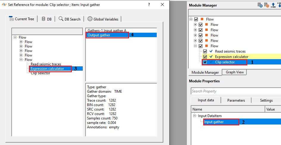The width and height of the screenshot is (281, 145).
Task: Click the add module icon in Module Manager
Action: coord(260,5)
